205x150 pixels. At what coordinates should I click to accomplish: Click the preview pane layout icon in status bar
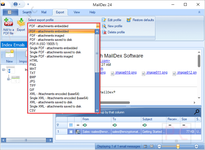click(145, 146)
